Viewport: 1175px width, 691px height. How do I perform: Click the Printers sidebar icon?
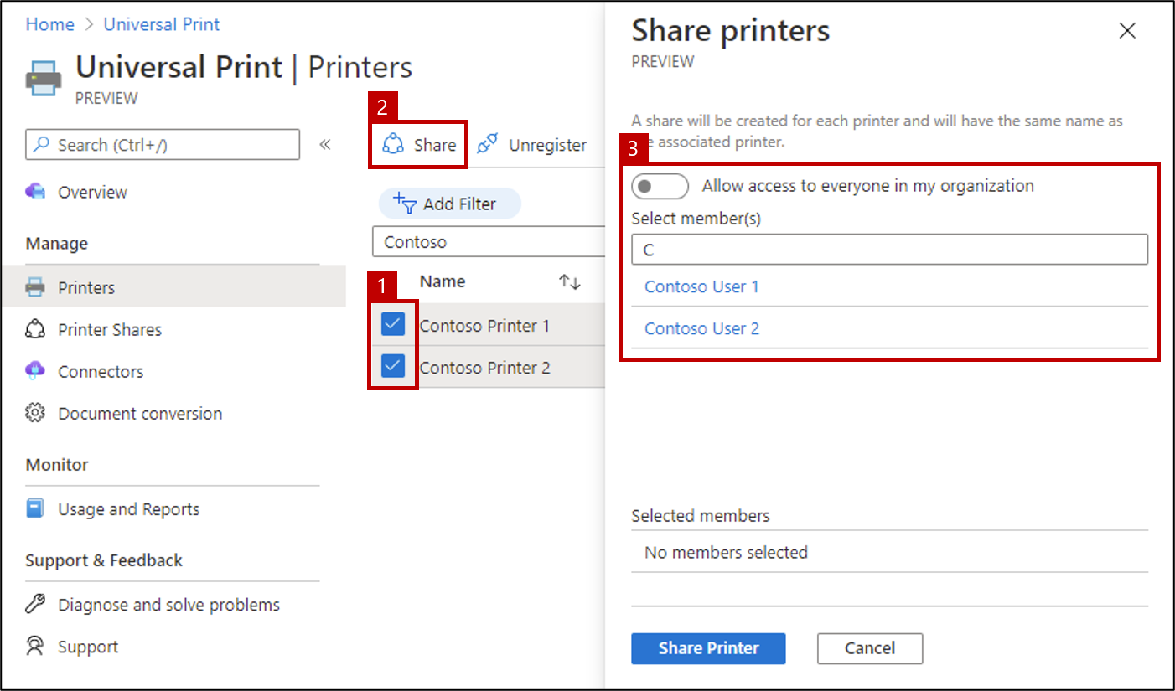point(35,287)
